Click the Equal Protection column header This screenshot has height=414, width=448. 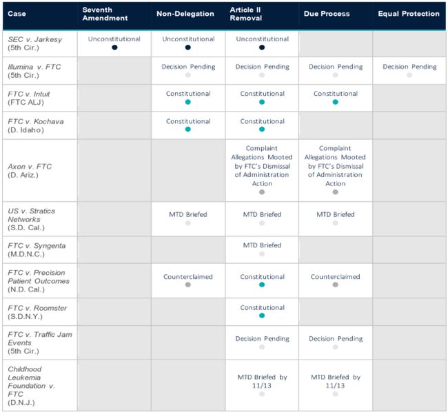pyautogui.click(x=408, y=14)
